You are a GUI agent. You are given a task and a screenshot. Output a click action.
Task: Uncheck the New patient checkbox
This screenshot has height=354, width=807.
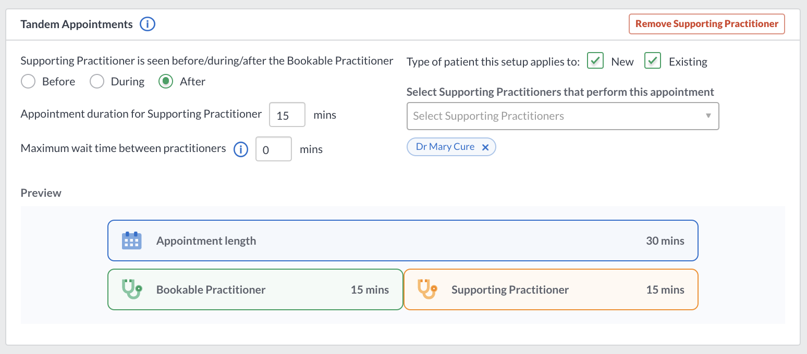pyautogui.click(x=595, y=61)
